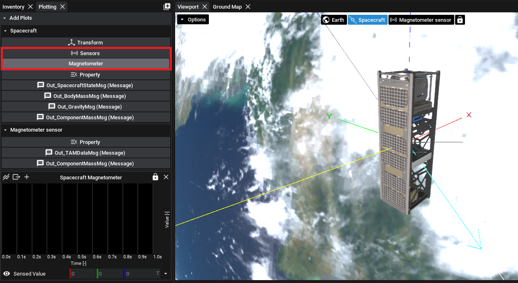Click the add panel icon beside Plotting tab
Viewport: 518px width, 283px height.
coord(166,7)
